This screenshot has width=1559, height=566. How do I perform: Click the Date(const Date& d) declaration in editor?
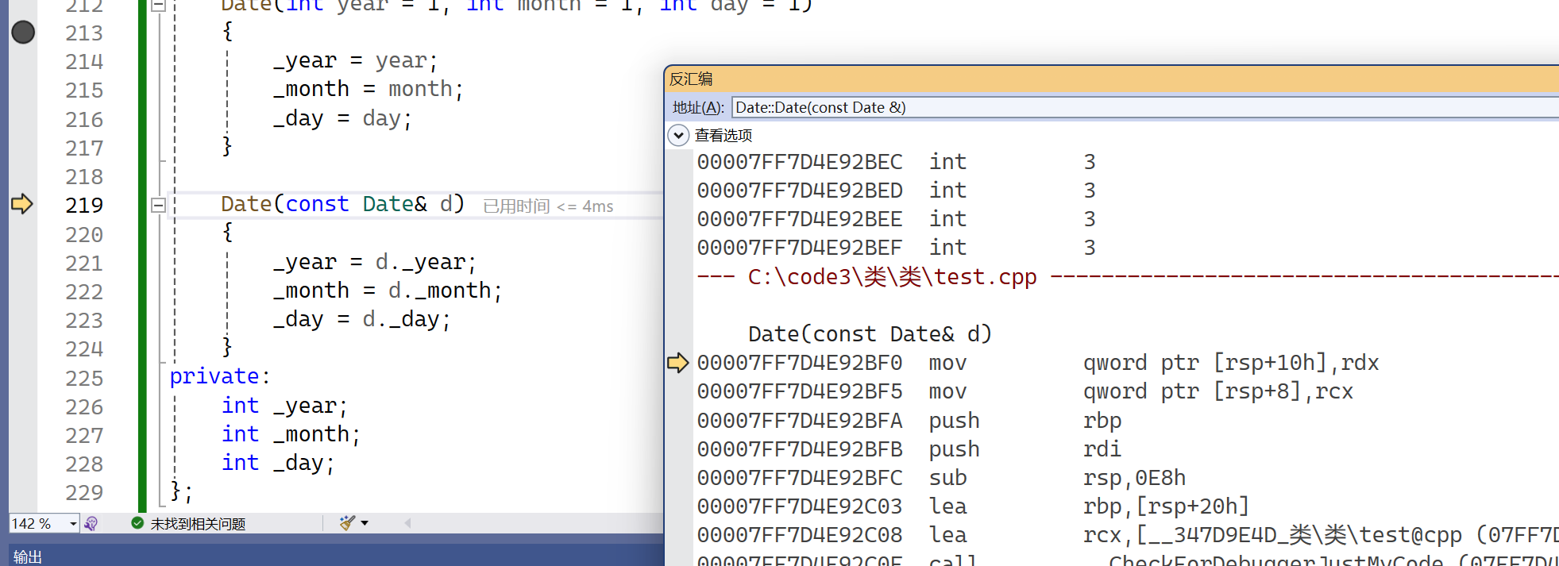point(342,205)
